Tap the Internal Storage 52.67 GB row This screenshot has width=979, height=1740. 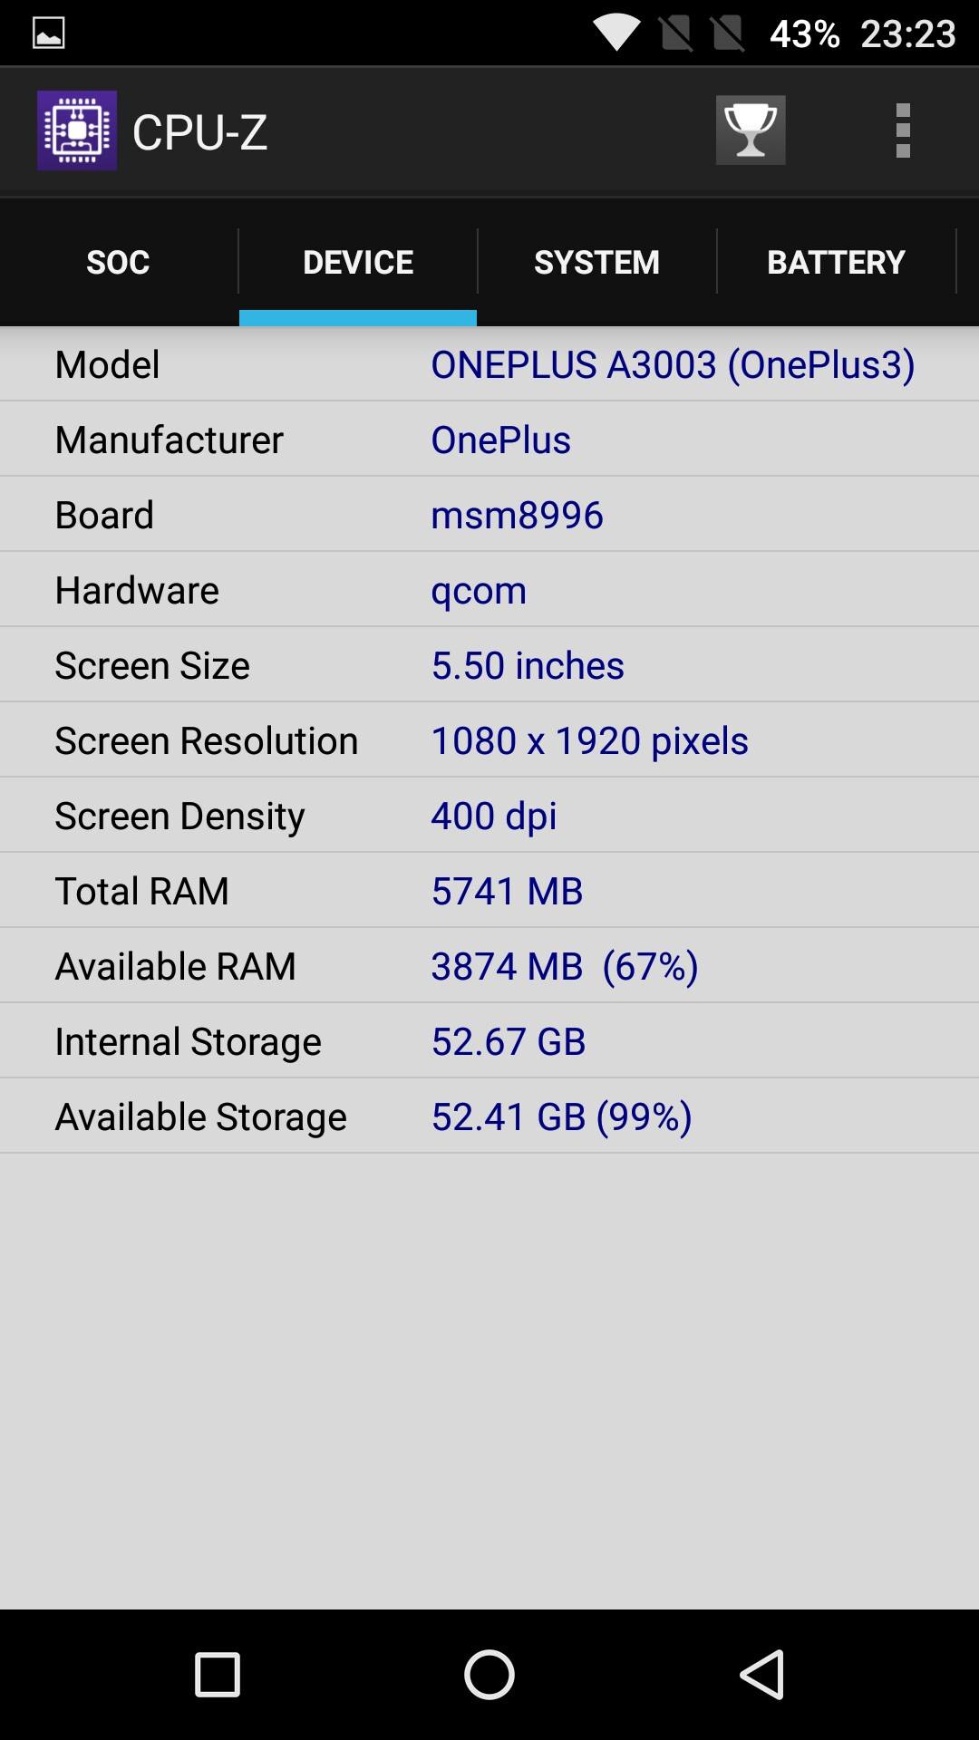[x=489, y=1041]
